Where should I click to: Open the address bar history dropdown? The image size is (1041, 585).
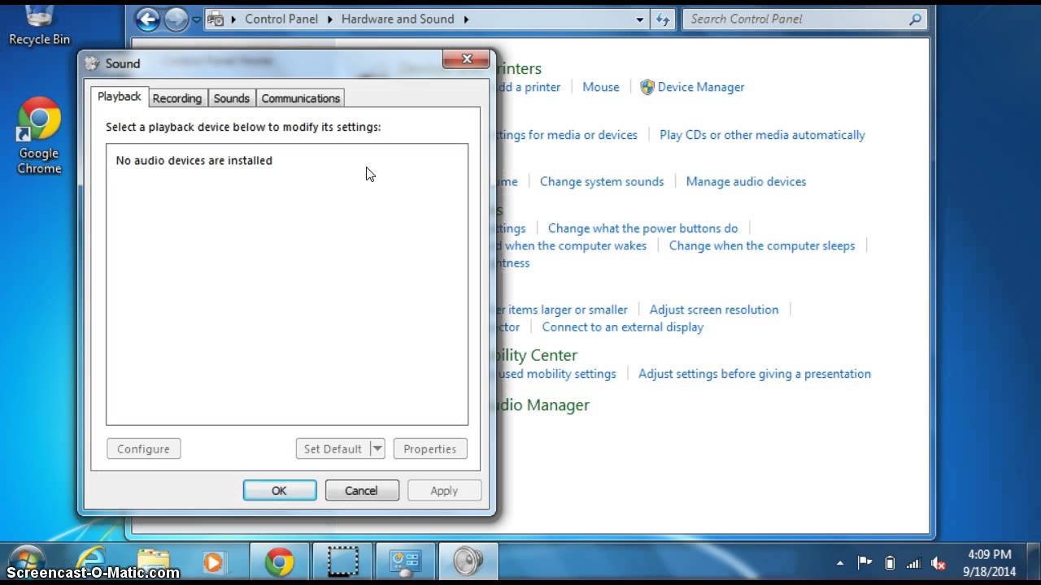(641, 19)
